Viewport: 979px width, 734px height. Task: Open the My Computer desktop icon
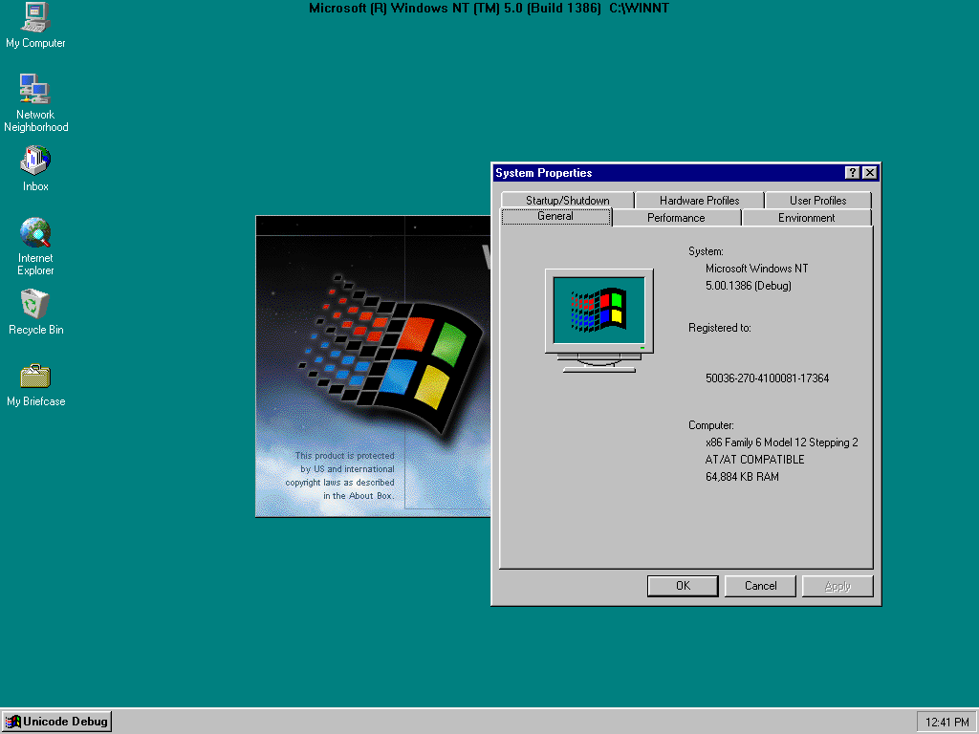(35, 25)
